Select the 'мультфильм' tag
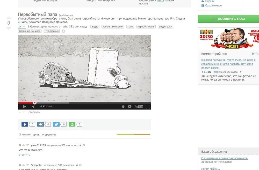The width and height of the screenshot is (259, 170). 52,31
